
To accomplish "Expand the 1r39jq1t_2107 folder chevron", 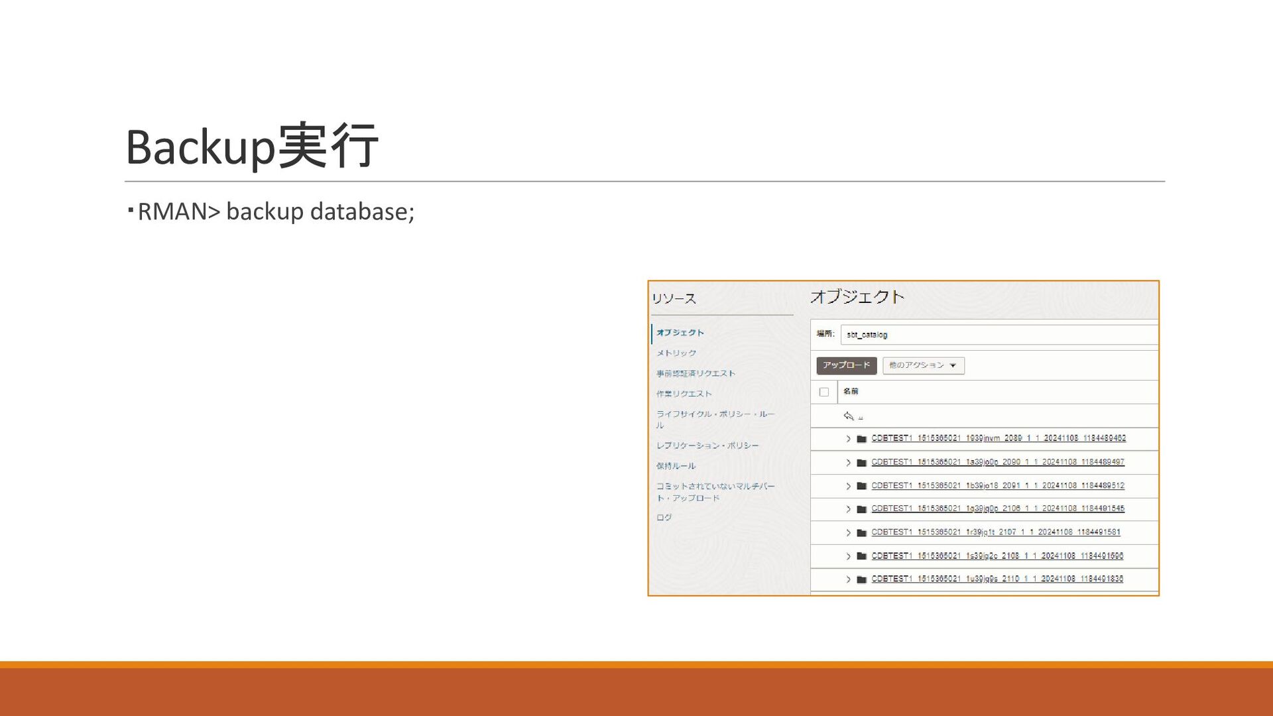I will pyautogui.click(x=848, y=533).
